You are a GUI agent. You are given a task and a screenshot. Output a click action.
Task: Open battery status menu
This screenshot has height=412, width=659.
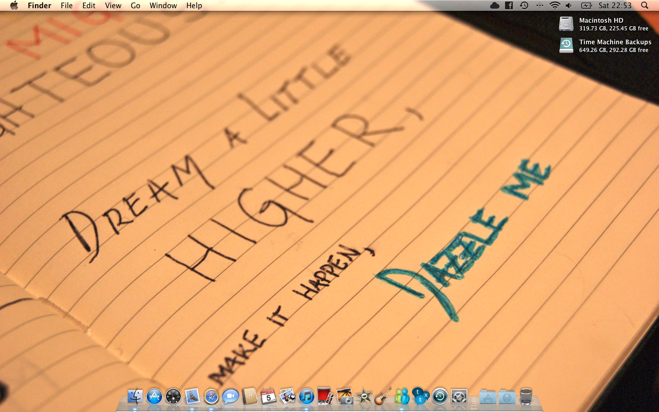(x=586, y=6)
